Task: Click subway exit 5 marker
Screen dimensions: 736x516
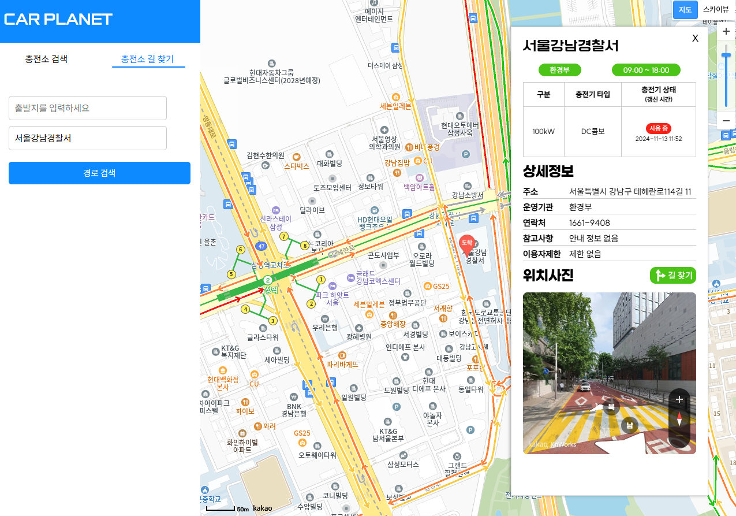Action: coord(231,274)
